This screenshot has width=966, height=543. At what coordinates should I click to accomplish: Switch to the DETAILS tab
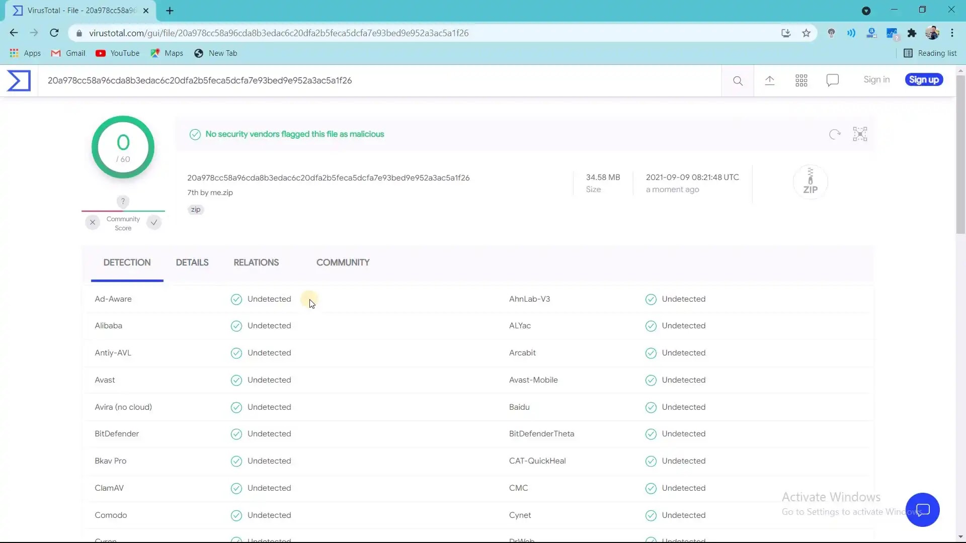192,262
